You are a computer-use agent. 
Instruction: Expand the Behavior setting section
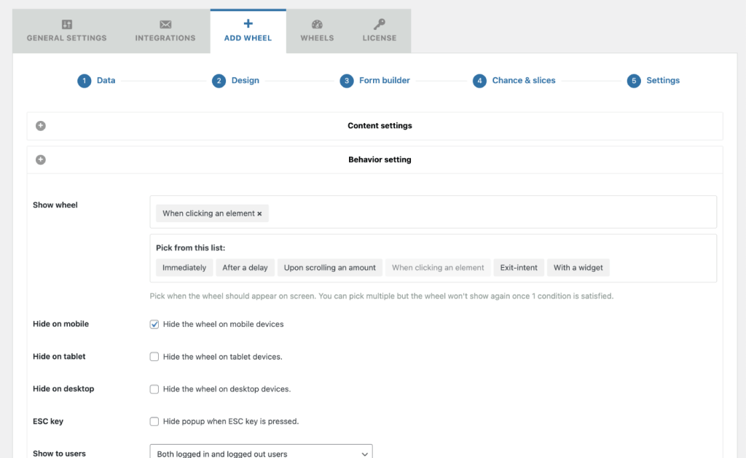point(40,159)
